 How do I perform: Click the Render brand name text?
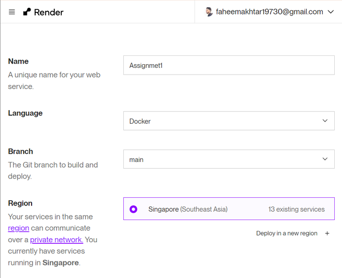coord(49,12)
